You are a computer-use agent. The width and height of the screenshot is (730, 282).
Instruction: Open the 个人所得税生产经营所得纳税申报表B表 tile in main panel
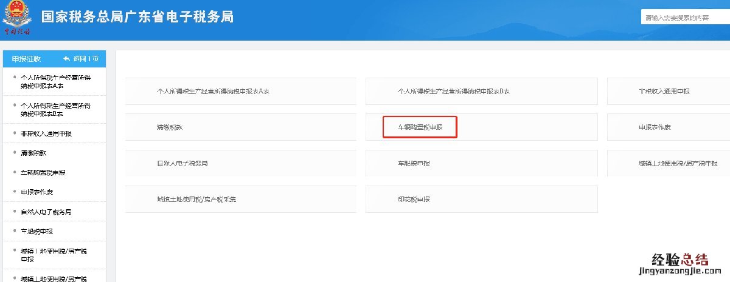[453, 92]
